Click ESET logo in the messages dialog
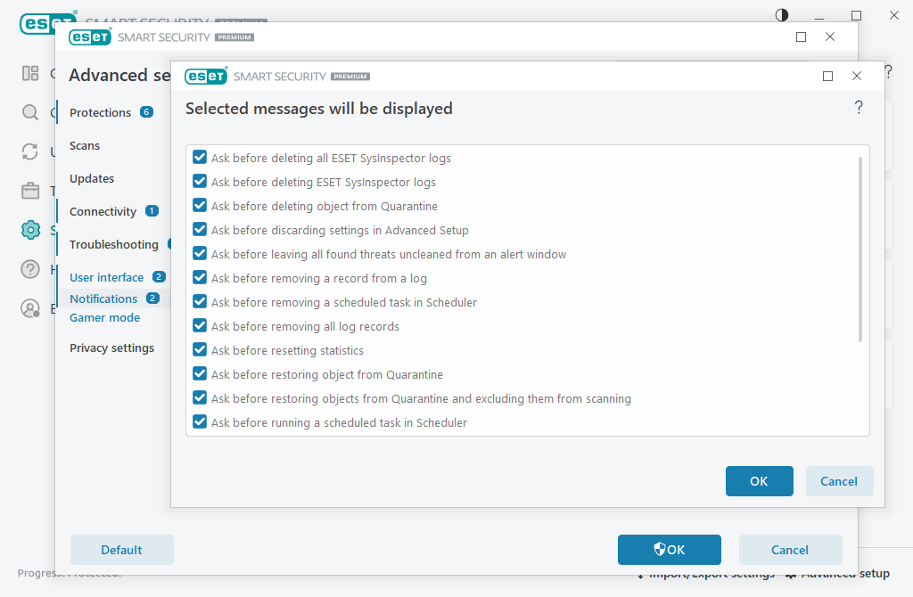The image size is (913, 597). [206, 77]
